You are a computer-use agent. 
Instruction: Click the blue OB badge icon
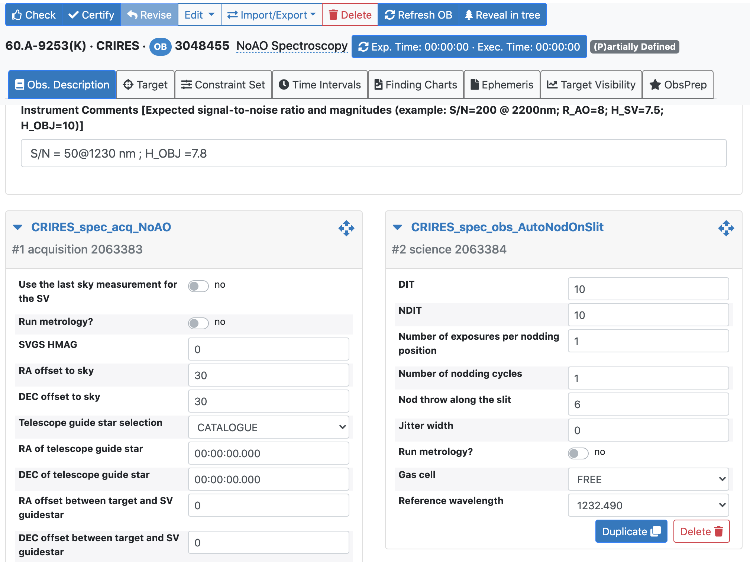click(160, 46)
